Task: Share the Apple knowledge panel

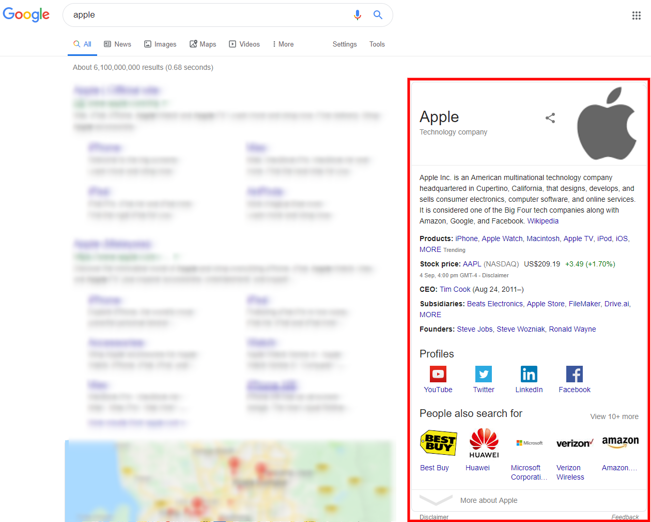Action: coord(550,118)
